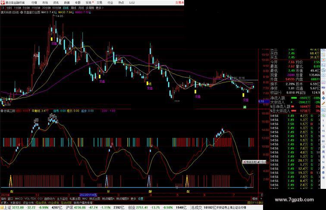Open the 热点 menu
The width and height of the screenshot is (326, 210).
[x=121, y=3]
